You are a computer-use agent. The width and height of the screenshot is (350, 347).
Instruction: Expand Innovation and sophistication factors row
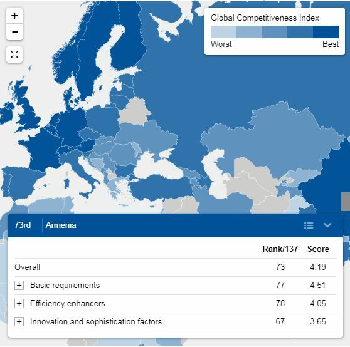point(19,321)
